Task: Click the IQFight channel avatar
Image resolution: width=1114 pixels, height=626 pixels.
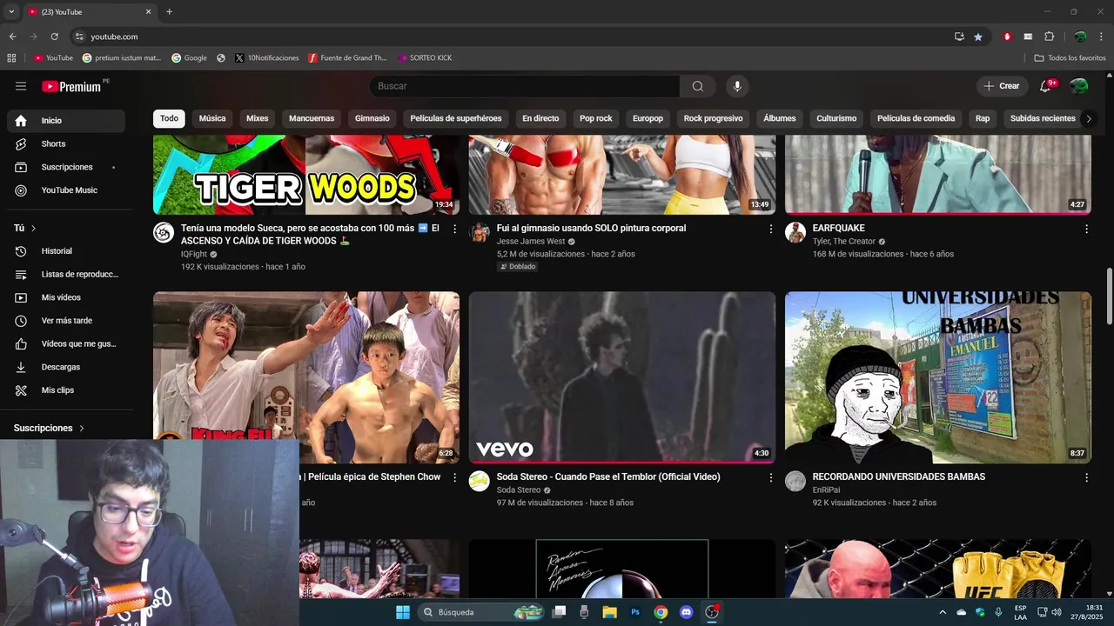Action: (164, 232)
